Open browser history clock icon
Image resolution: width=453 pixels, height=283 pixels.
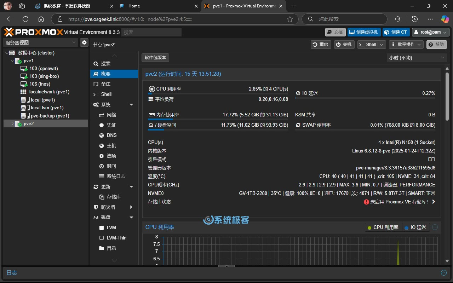(415, 19)
